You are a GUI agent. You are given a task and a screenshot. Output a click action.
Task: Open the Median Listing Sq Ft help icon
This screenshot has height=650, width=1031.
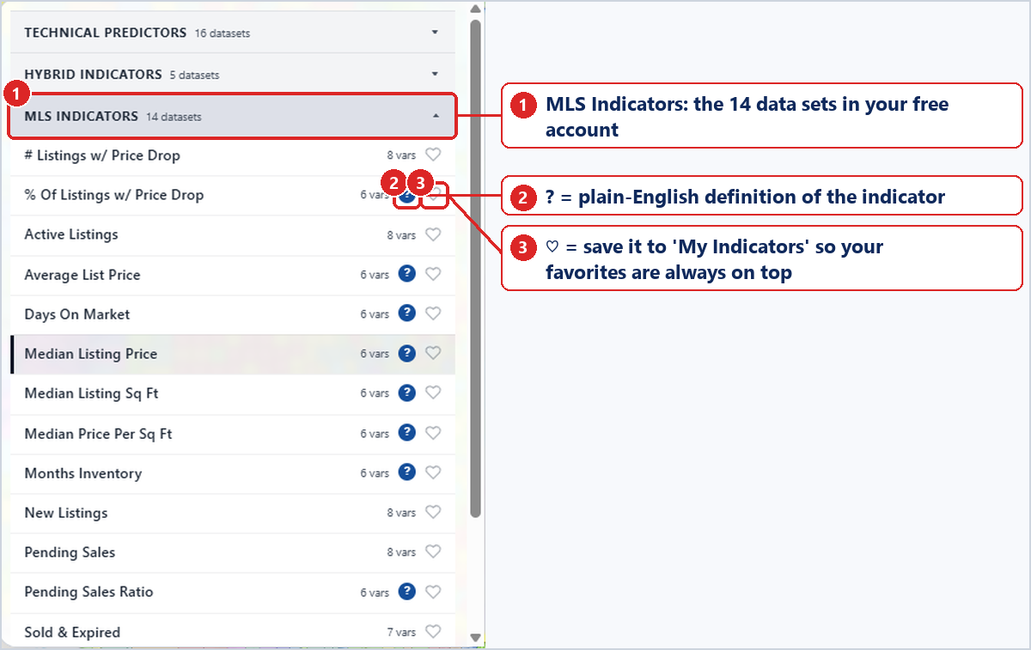(x=407, y=392)
